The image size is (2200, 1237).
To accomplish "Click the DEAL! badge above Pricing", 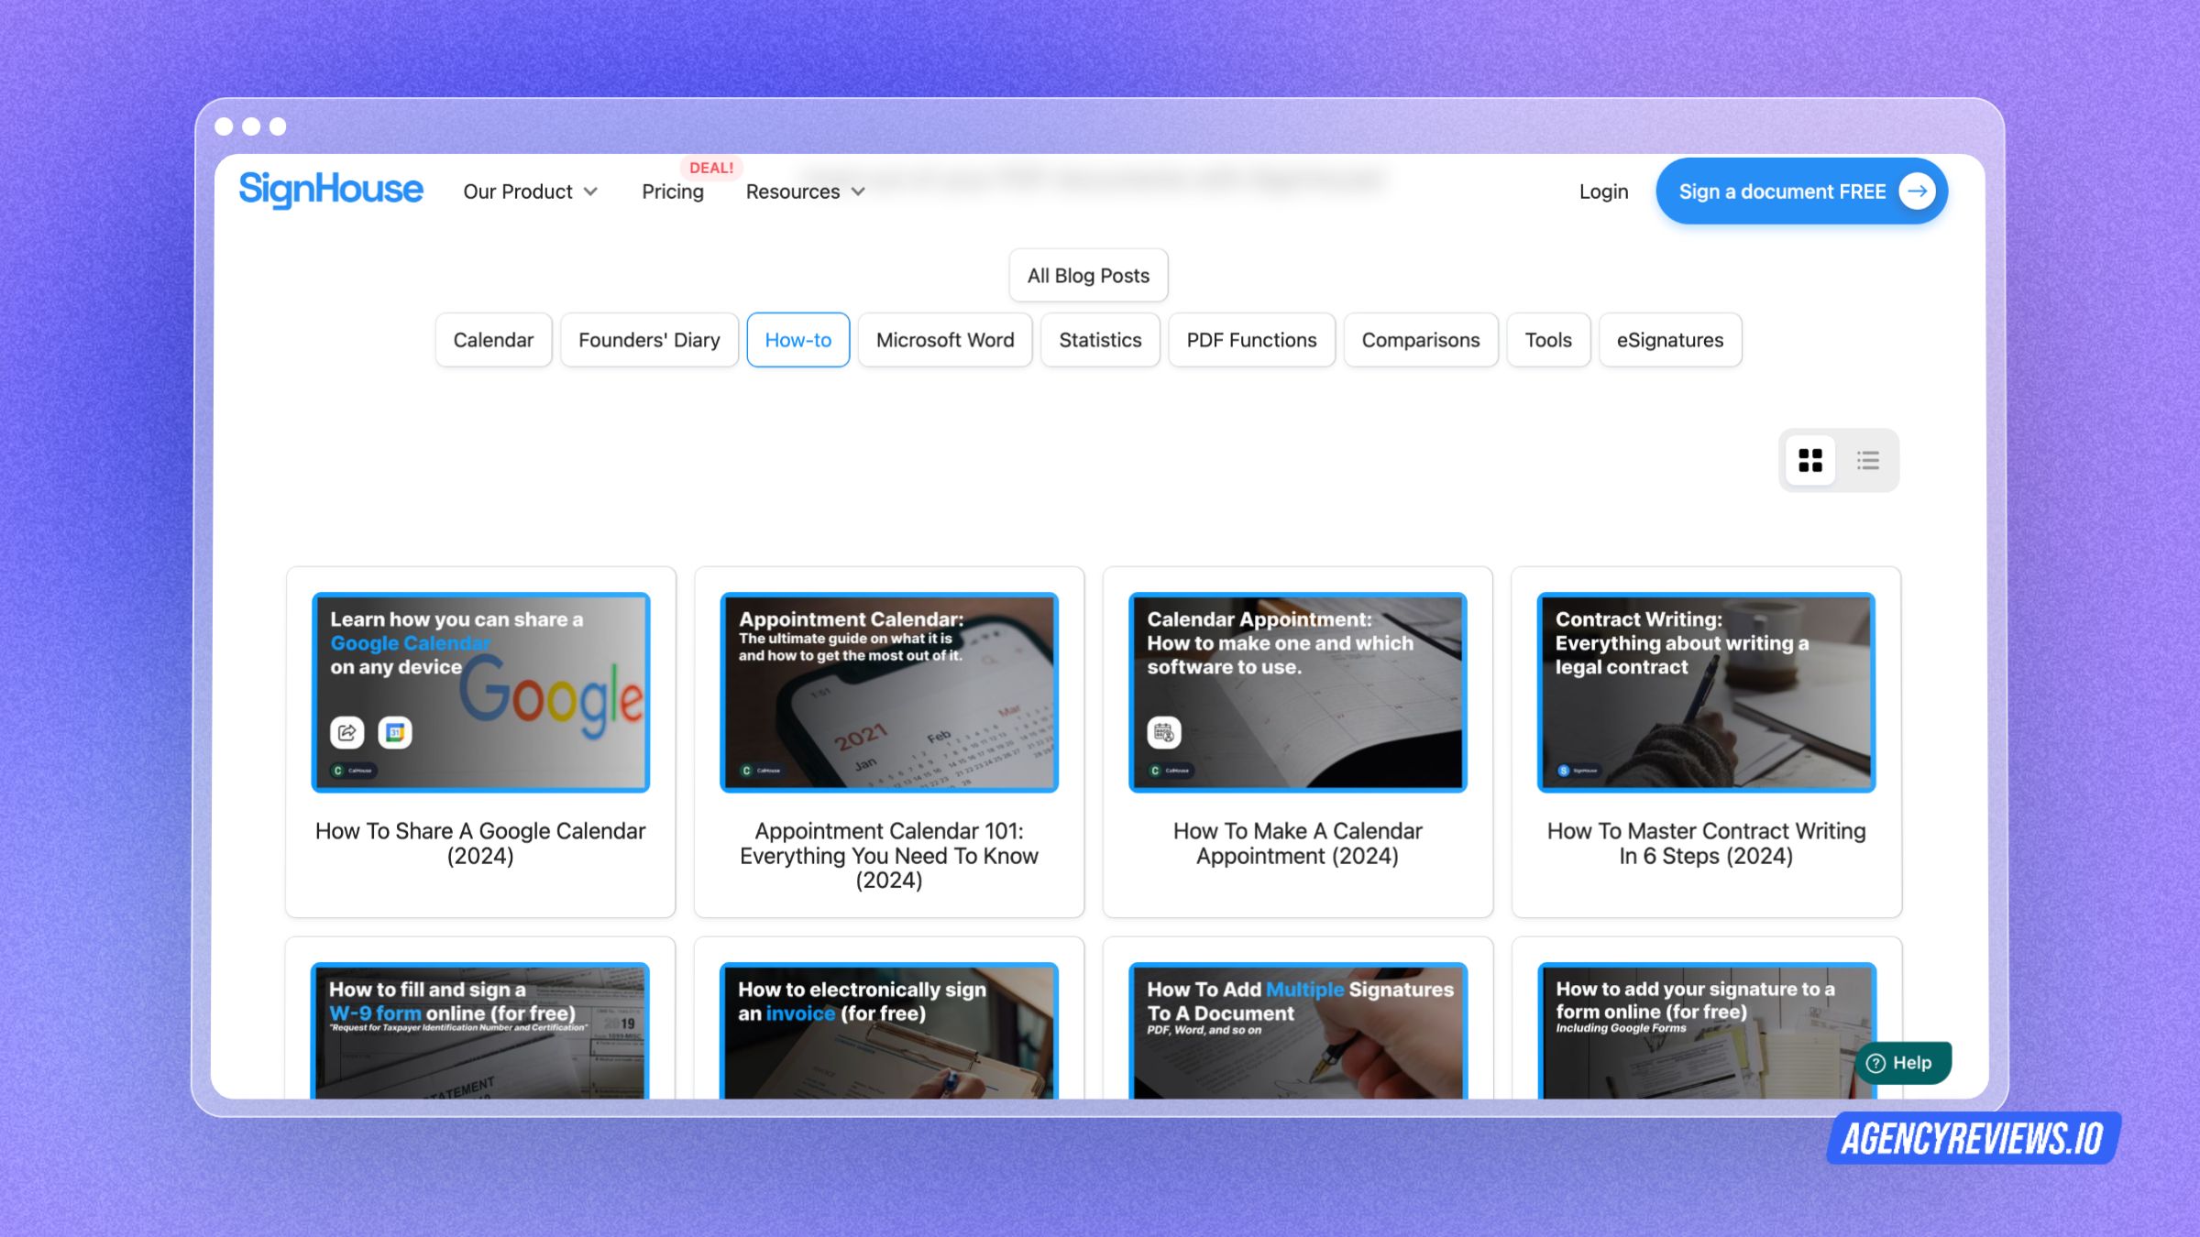I will pos(711,168).
